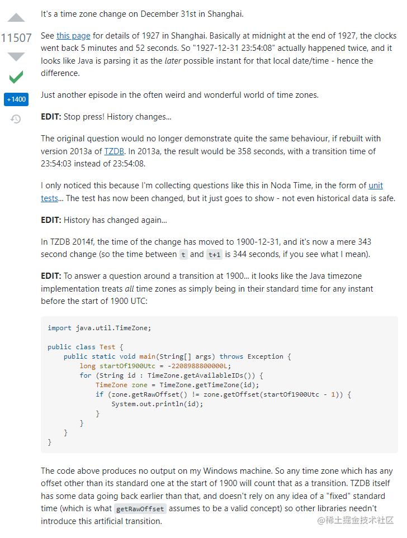Click the inline code 't'
This screenshot has width=407, height=538.
(183, 255)
